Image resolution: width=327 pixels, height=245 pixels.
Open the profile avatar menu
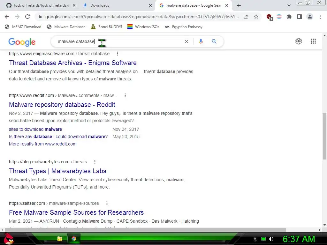pos(310,17)
